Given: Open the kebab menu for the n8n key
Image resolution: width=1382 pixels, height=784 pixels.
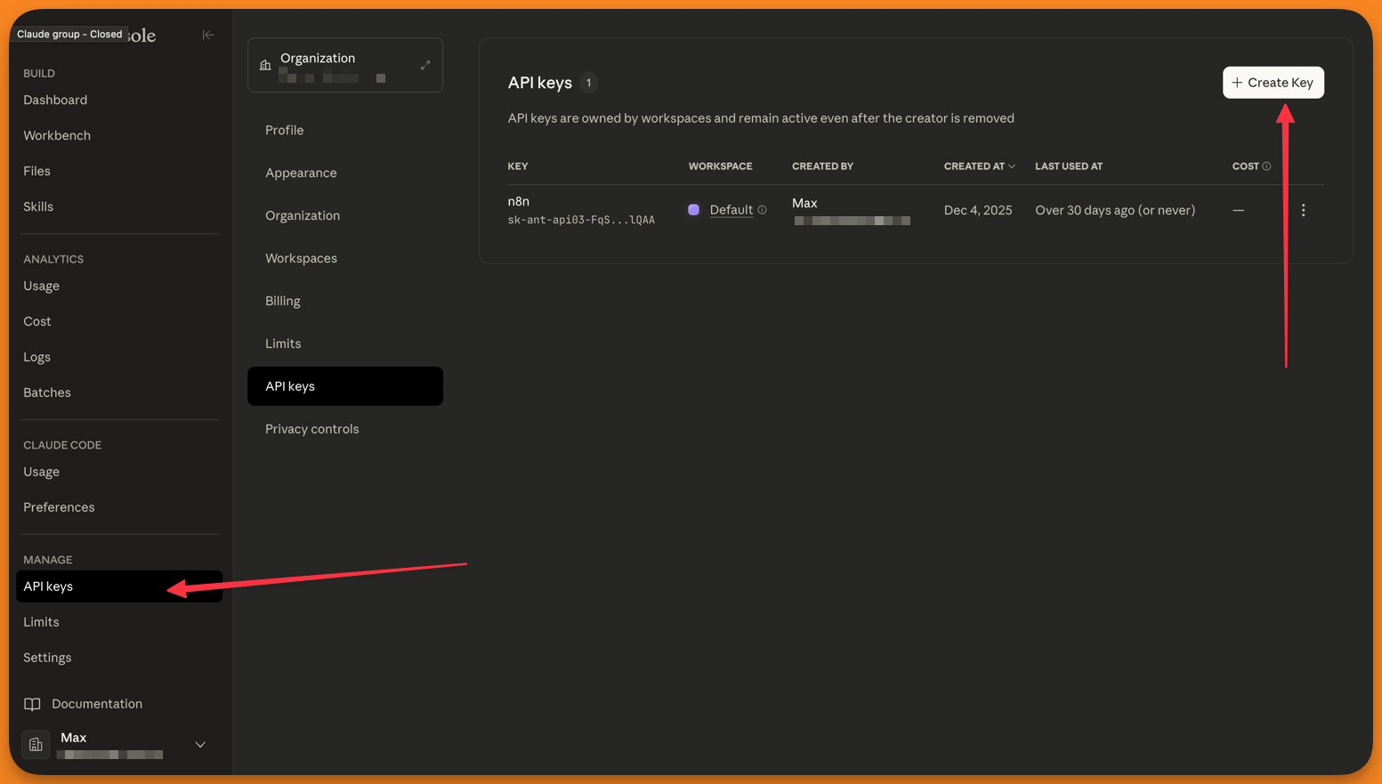Looking at the screenshot, I should [x=1303, y=210].
